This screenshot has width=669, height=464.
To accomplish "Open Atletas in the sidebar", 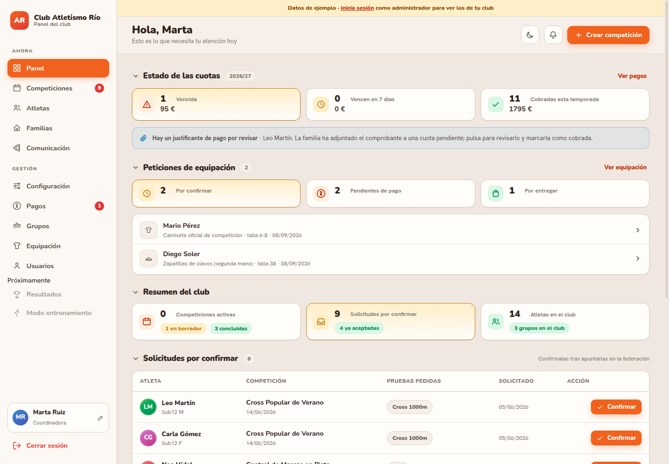I will click(x=58, y=108).
